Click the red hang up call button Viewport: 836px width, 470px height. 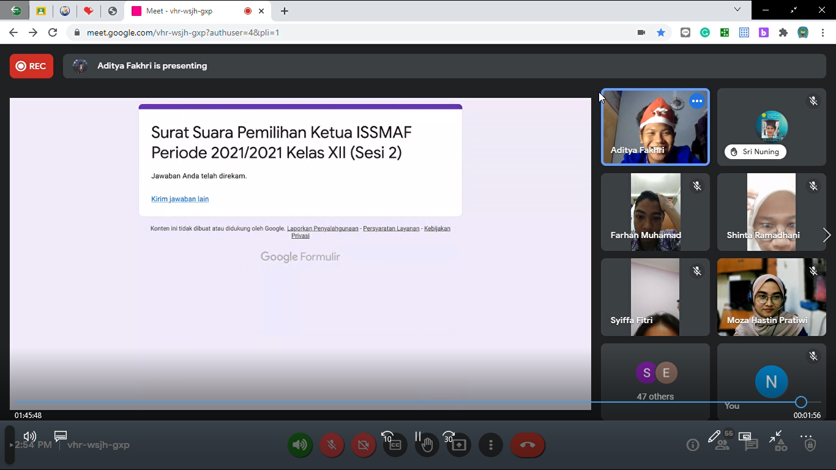528,445
